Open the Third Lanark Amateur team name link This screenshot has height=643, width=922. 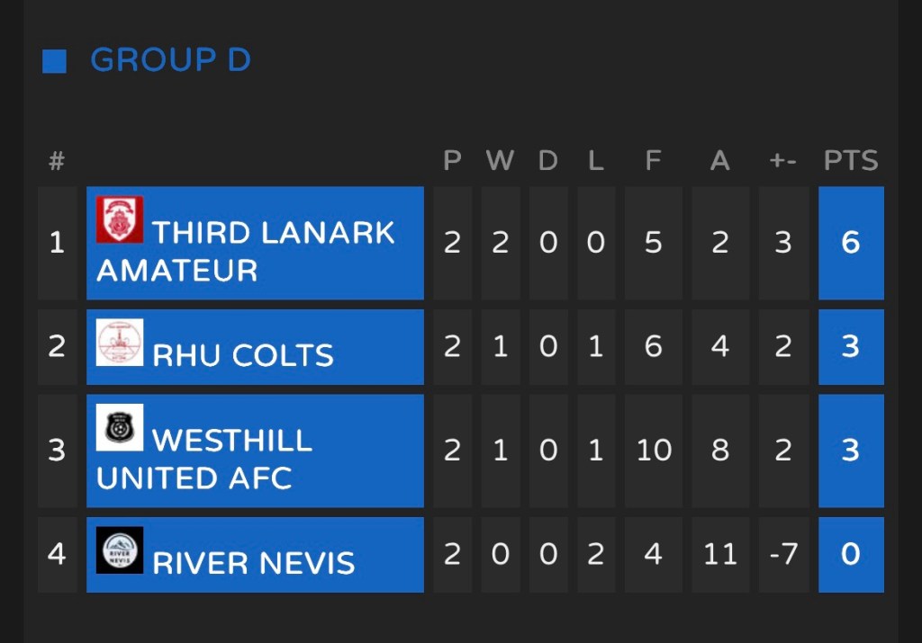245,251
